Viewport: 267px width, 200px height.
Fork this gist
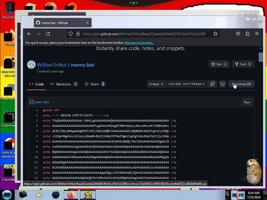click(x=243, y=64)
